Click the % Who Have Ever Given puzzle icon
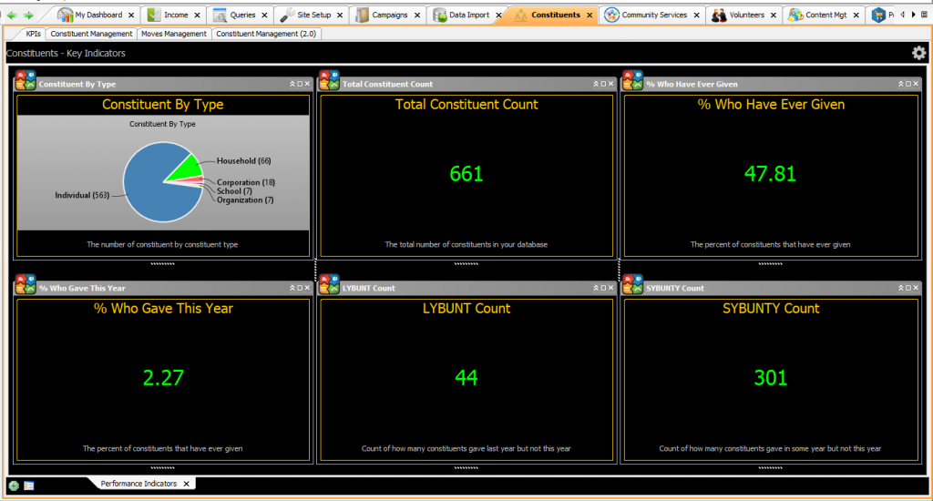933x501 pixels. coord(632,80)
